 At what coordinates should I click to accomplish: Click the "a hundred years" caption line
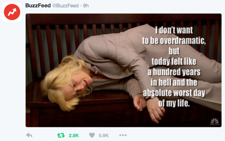click(174, 72)
